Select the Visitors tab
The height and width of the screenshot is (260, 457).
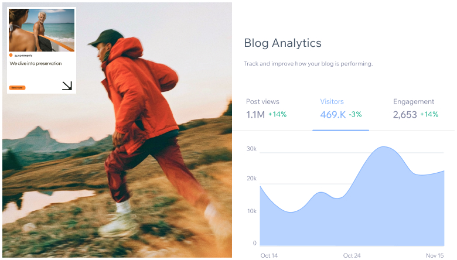(332, 102)
